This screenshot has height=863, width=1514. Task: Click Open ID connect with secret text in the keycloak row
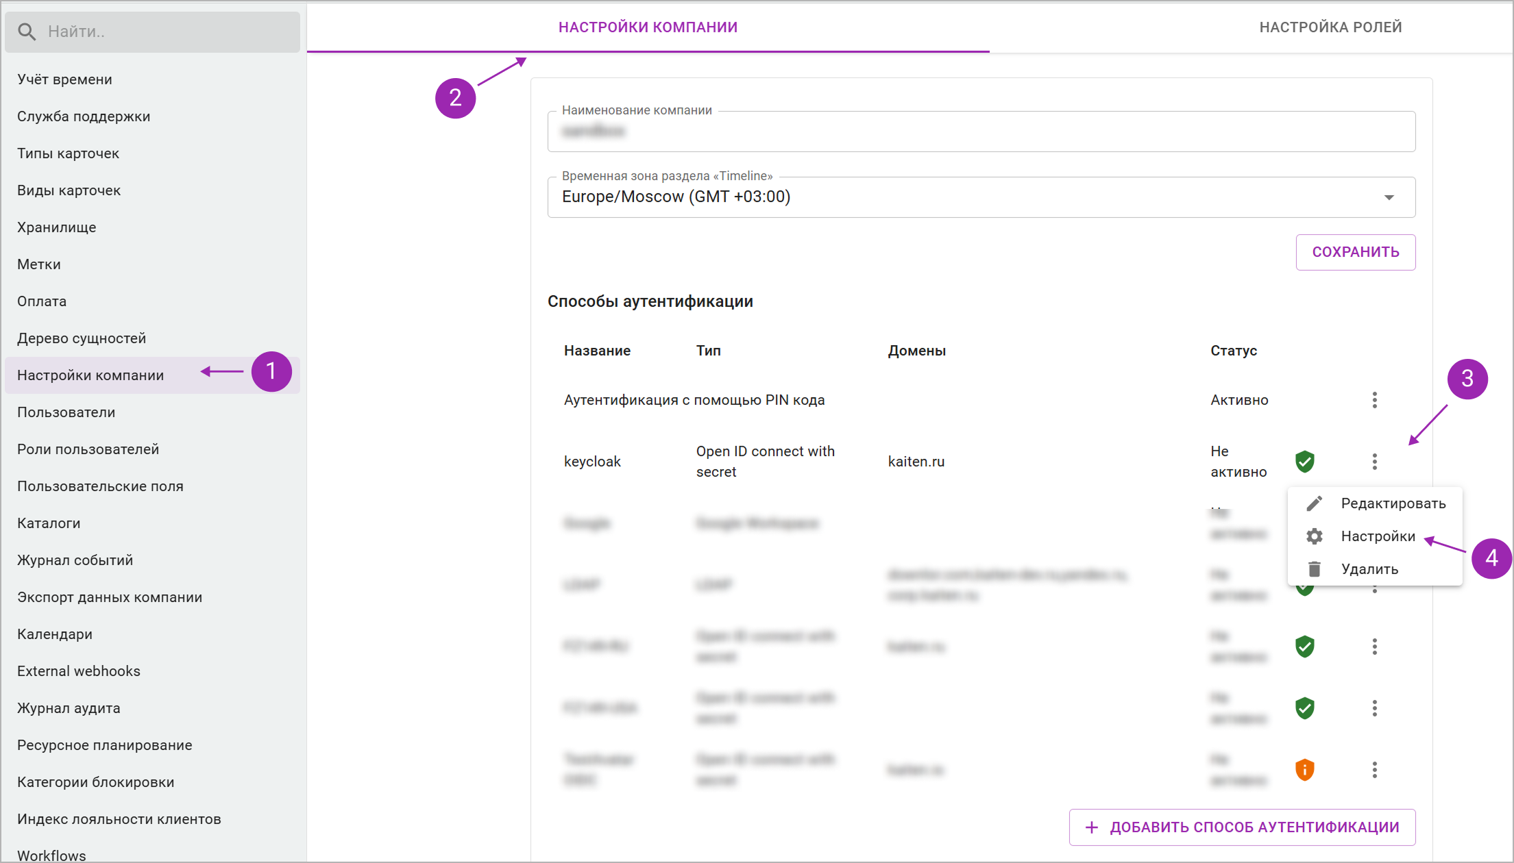[766, 462]
